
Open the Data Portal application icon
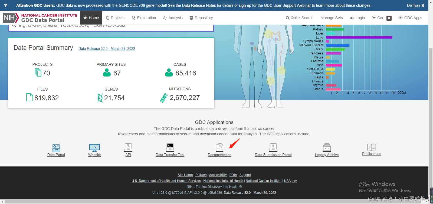[x=56, y=148]
